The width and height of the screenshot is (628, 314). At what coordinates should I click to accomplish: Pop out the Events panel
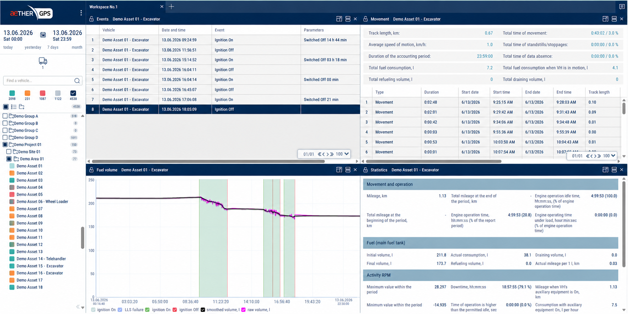339,19
